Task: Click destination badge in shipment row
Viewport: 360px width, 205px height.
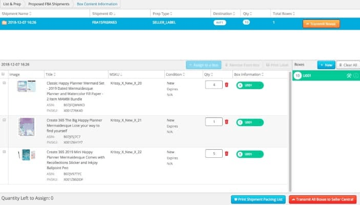Action: point(220,23)
